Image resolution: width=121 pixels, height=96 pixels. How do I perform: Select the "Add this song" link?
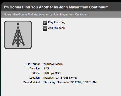point(56,28)
